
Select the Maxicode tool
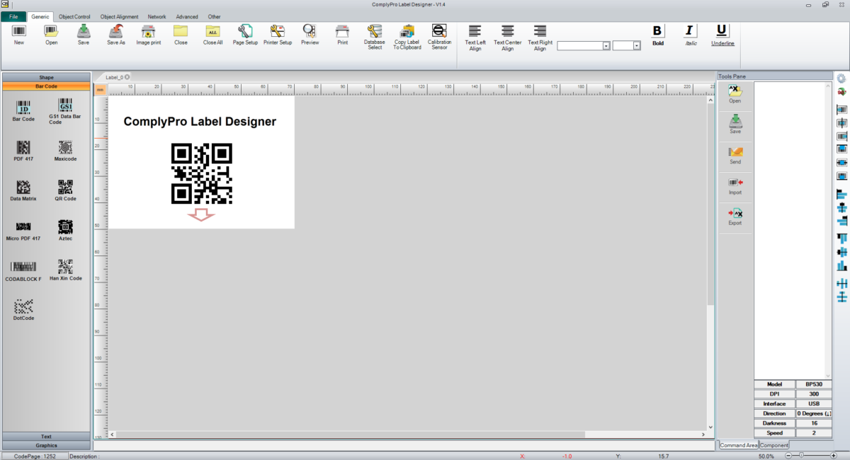[x=65, y=151]
